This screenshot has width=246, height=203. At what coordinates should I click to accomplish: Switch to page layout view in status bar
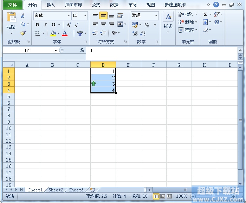point(163,196)
